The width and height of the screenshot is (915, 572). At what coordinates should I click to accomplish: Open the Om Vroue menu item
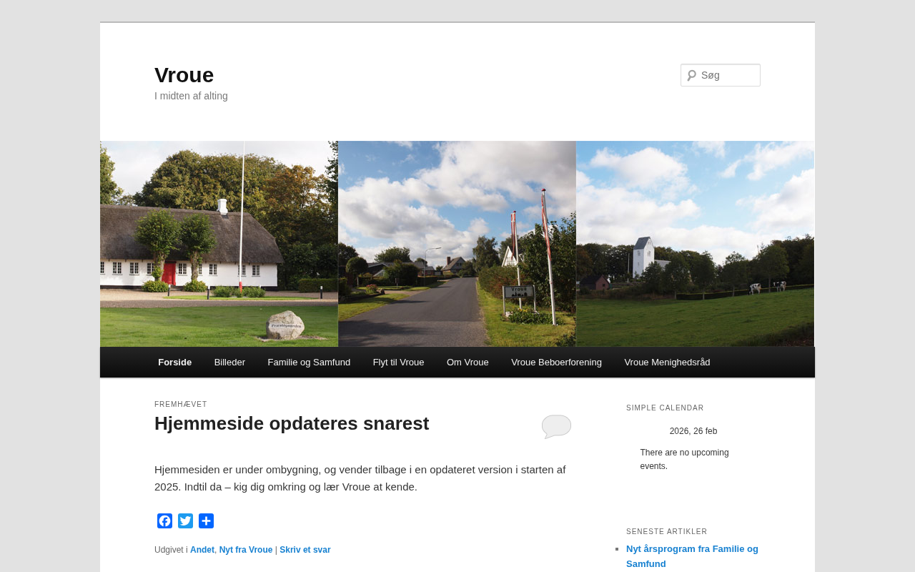468,363
